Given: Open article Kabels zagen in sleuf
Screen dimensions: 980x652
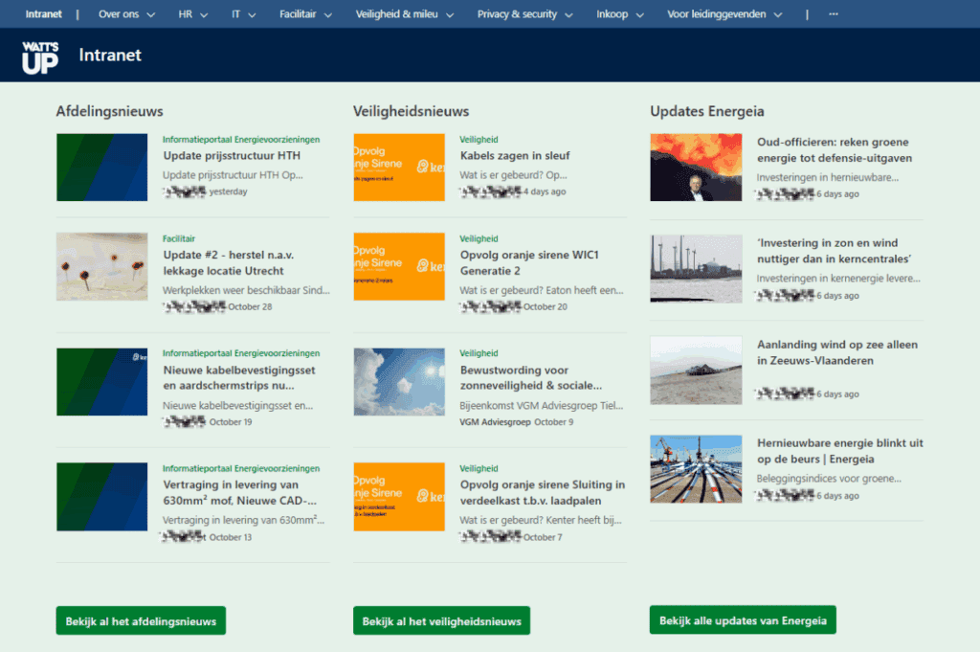Looking at the screenshot, I should 515,156.
